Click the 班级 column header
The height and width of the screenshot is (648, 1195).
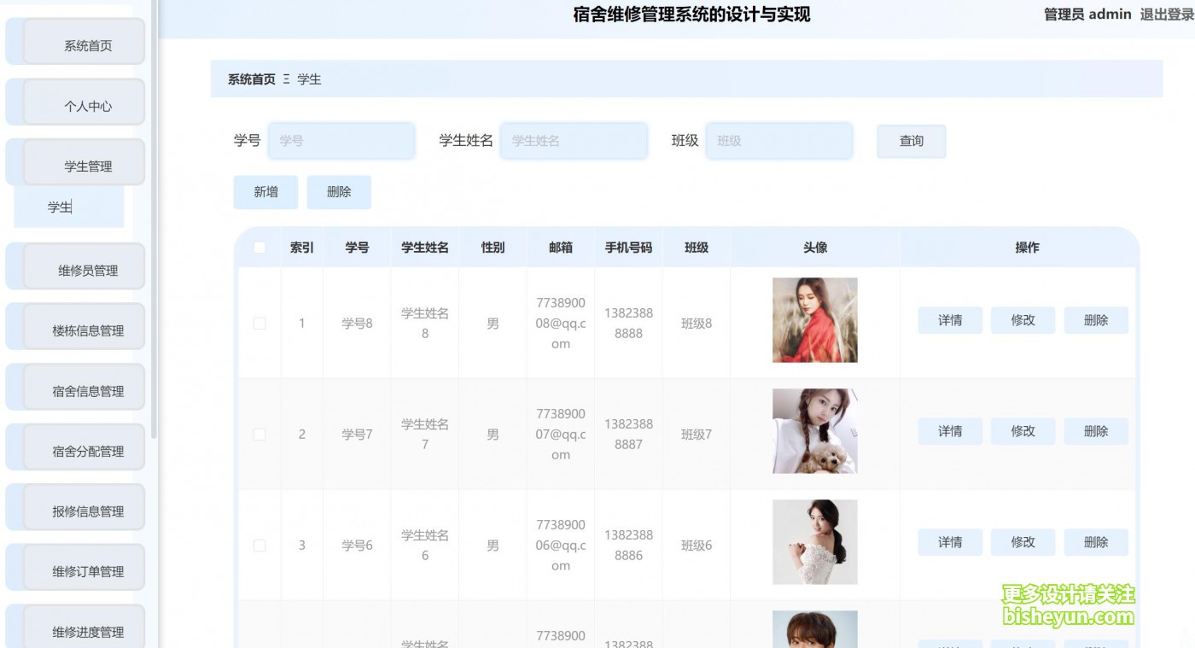tap(697, 248)
